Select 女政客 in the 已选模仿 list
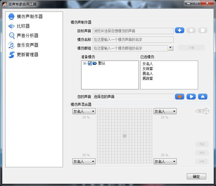Viewport: 216px width, 186px height. click(x=148, y=69)
